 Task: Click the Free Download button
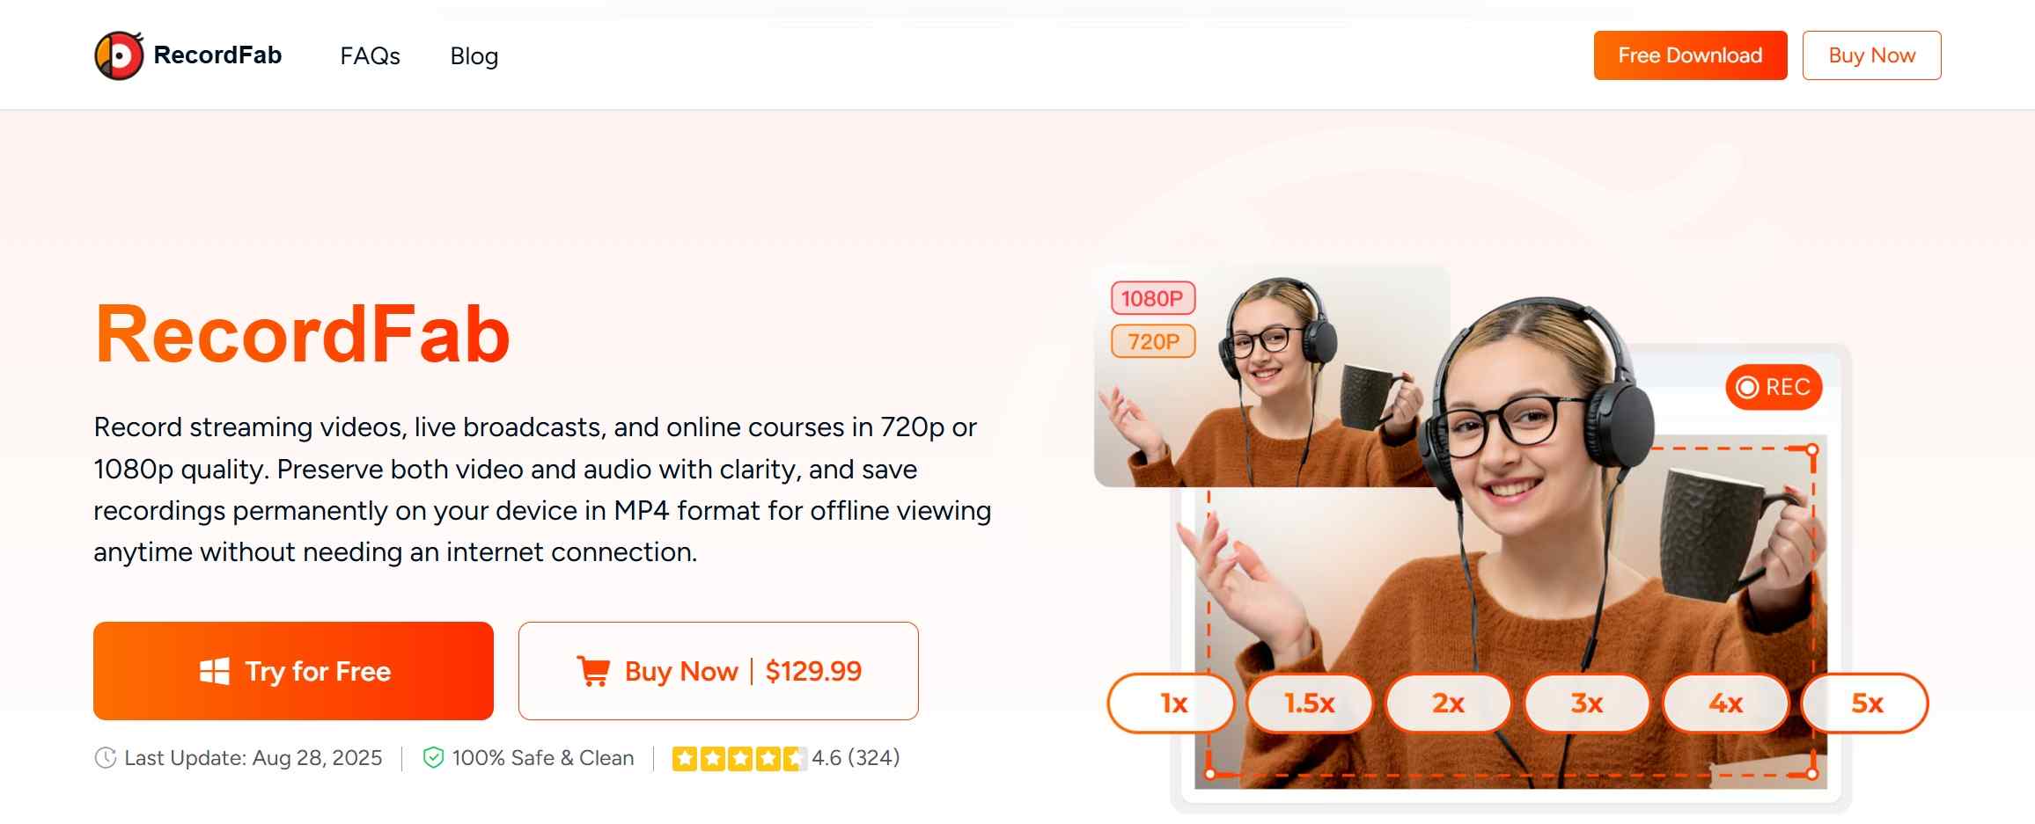1690,55
